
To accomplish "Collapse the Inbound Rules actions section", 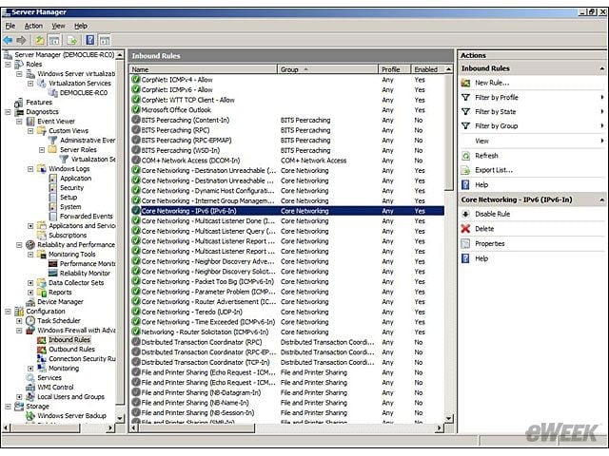I will (602, 68).
